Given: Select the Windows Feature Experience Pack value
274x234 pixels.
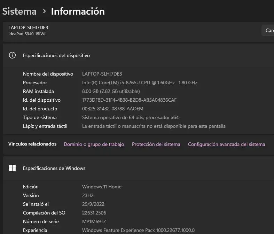Looking at the screenshot, I should 138,231.
